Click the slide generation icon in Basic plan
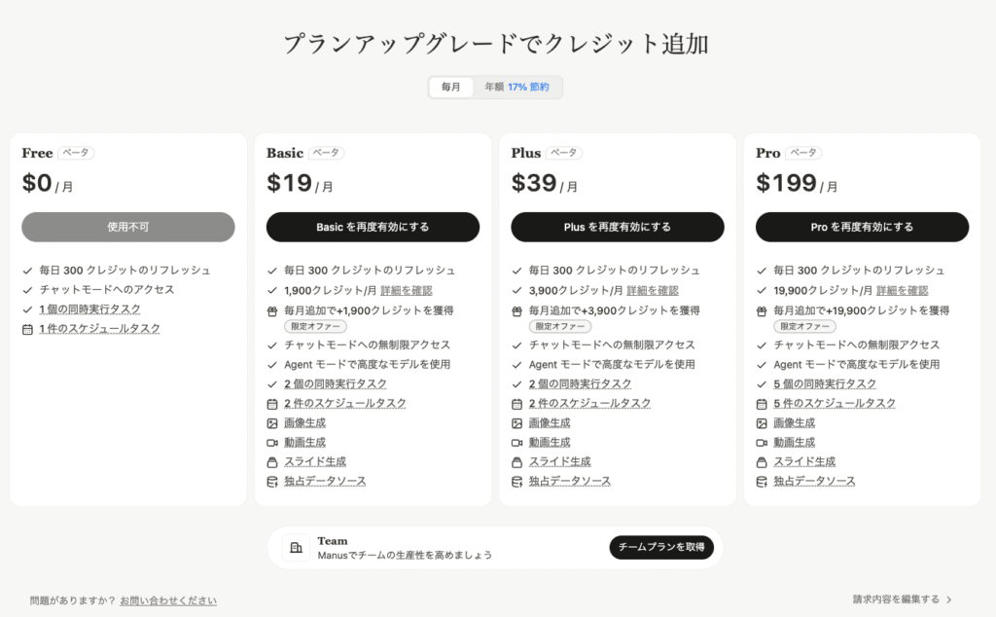The height and width of the screenshot is (617, 996). click(272, 462)
